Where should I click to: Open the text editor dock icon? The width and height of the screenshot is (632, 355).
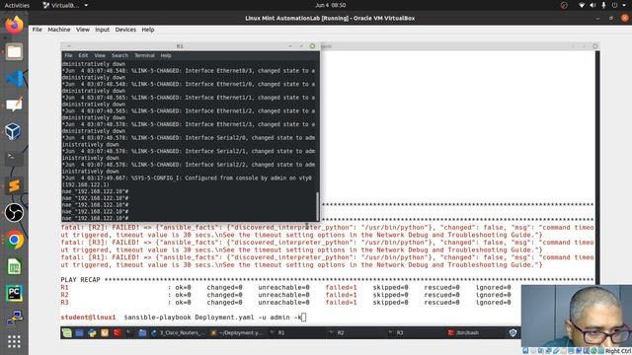pyautogui.click(x=14, y=106)
